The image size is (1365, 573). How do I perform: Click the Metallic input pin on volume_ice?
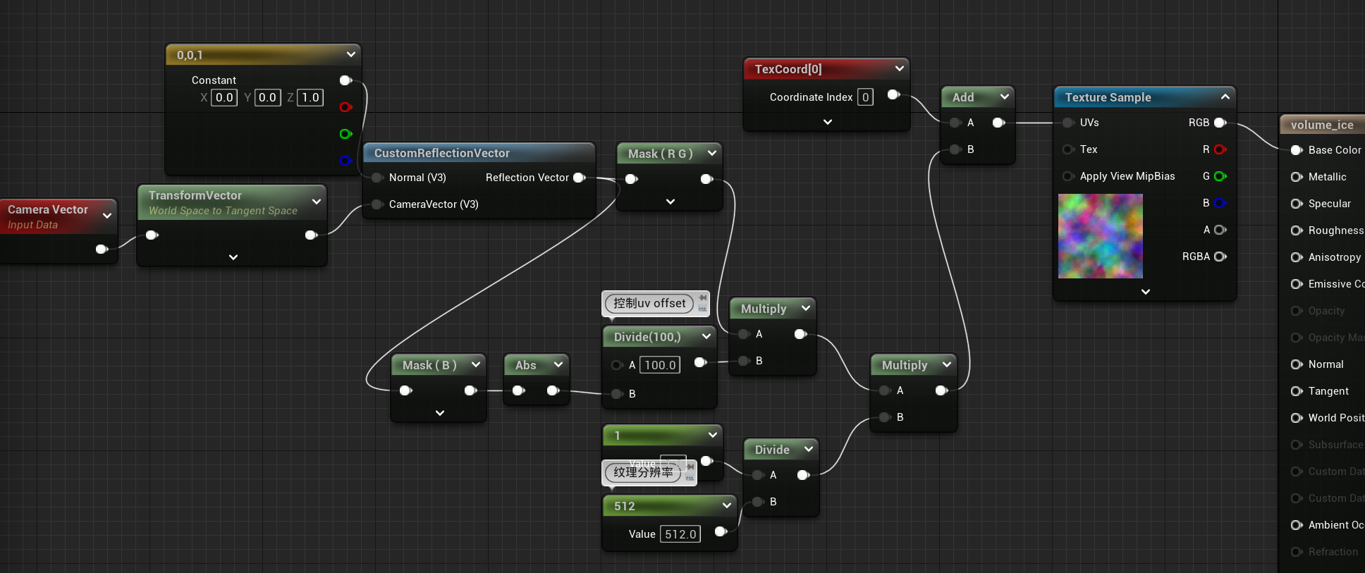[1297, 177]
